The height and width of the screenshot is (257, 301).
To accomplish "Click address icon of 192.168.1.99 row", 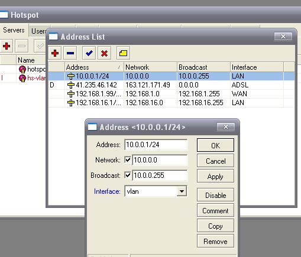I will click(x=71, y=94).
